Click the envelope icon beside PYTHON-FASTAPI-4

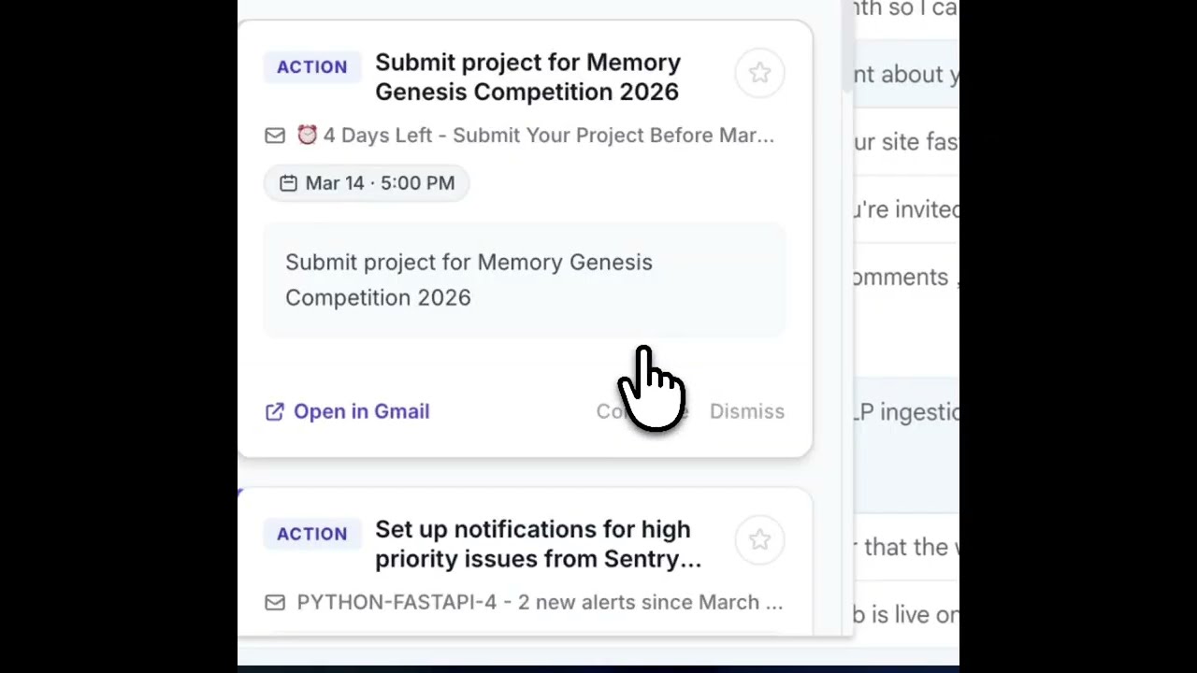(275, 603)
